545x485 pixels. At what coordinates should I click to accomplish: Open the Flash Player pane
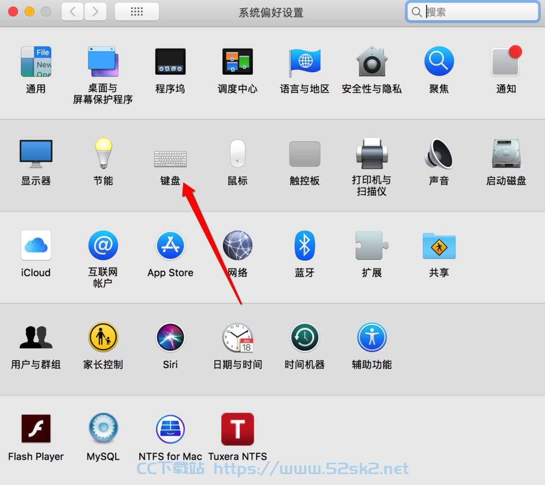click(36, 429)
